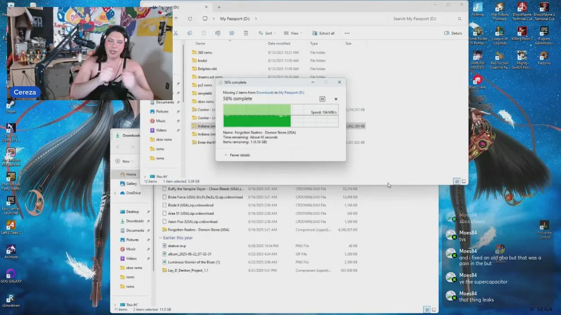
Task: Sort My Passport list by Date modified column
Action: coord(279,43)
